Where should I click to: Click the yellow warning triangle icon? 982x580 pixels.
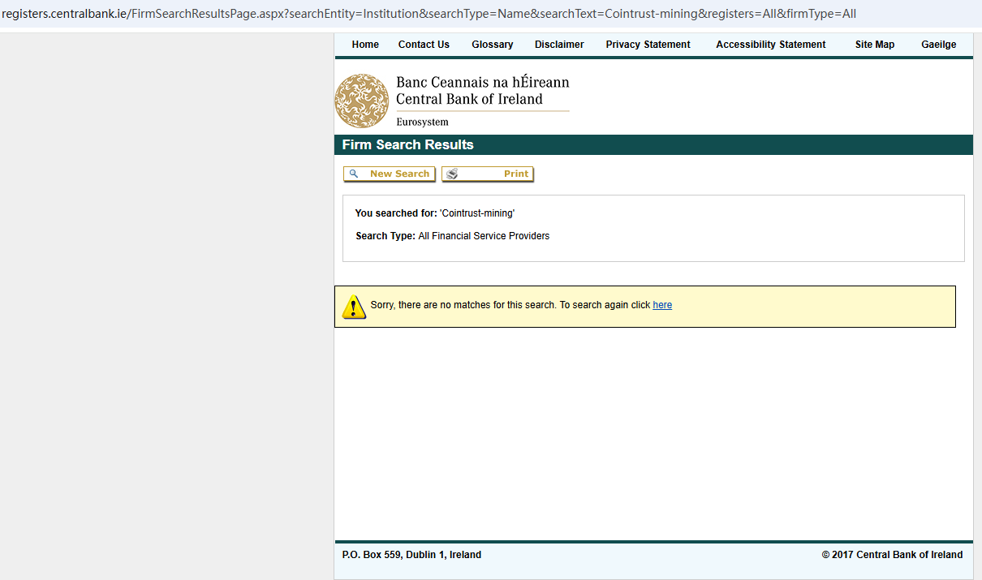click(354, 307)
